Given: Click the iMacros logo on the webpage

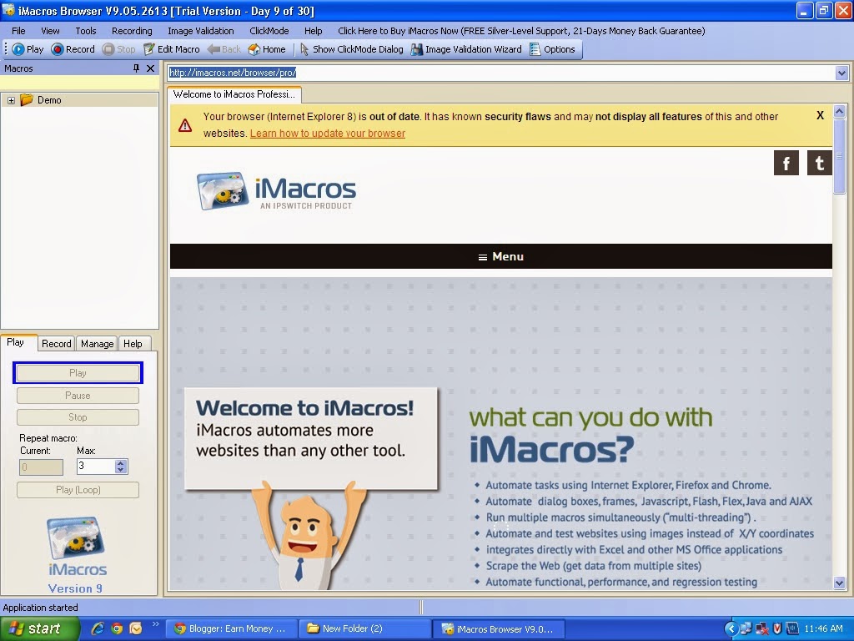Looking at the screenshot, I should tap(277, 191).
